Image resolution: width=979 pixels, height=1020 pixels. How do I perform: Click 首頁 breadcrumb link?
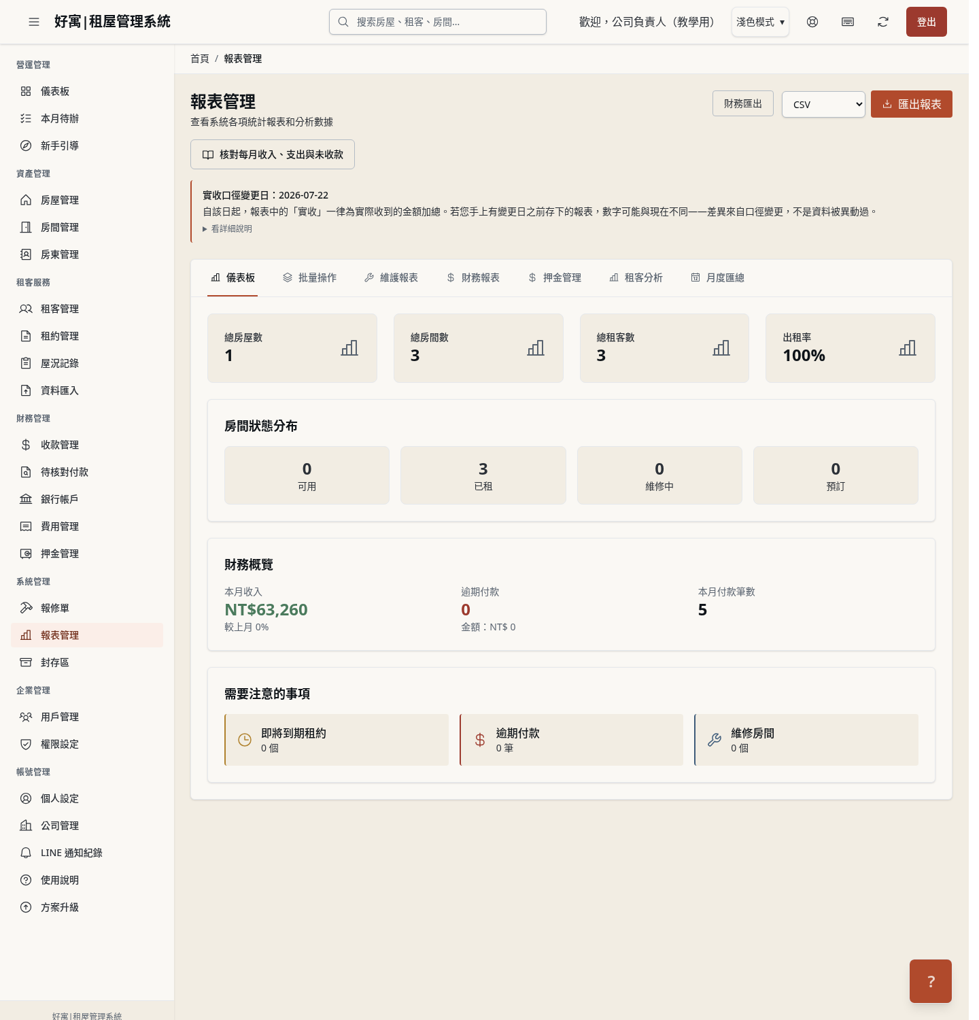pos(200,58)
